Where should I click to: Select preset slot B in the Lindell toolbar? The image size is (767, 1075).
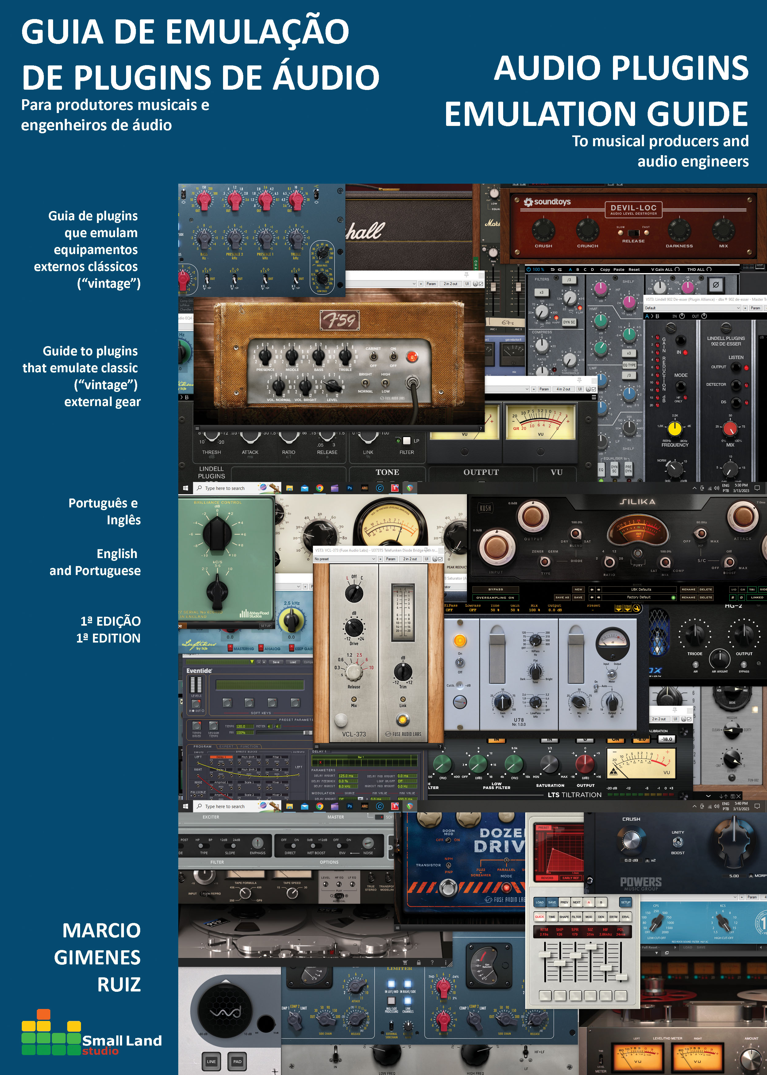coord(577,269)
